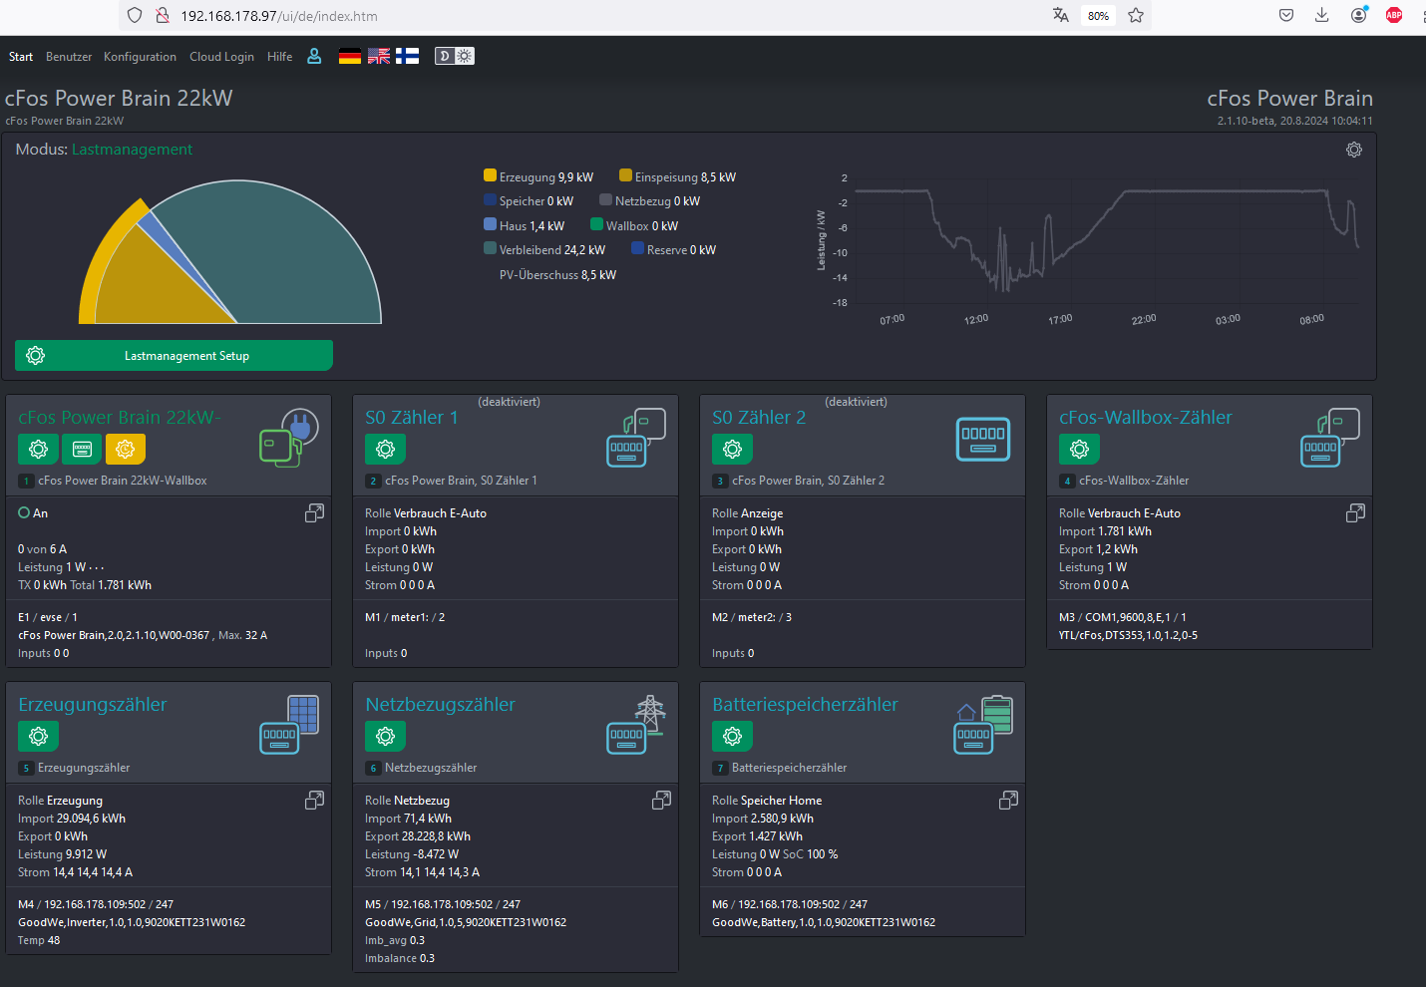Open the Konfiguration menu
Image resolution: width=1426 pixels, height=987 pixels.
pyautogui.click(x=140, y=57)
